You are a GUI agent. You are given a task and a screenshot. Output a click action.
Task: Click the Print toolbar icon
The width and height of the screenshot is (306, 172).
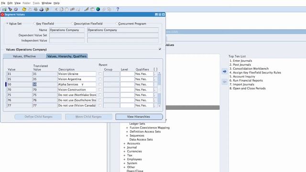(42, 9)
